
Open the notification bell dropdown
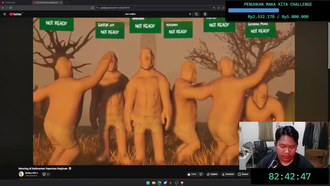click(46, 174)
